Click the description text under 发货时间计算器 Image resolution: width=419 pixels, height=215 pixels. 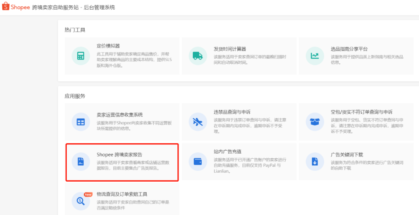(250, 60)
